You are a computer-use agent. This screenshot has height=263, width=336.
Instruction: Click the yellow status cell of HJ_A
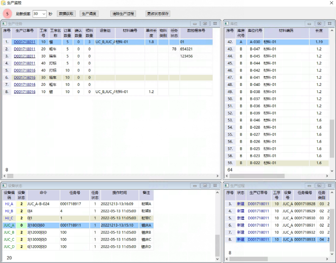22,203
